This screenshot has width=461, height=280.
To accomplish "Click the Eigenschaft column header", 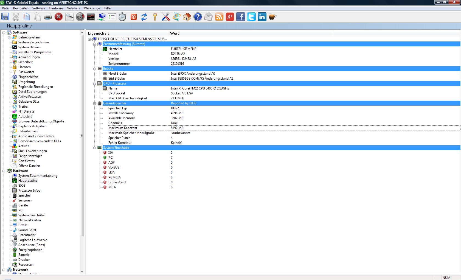I will (x=127, y=33).
